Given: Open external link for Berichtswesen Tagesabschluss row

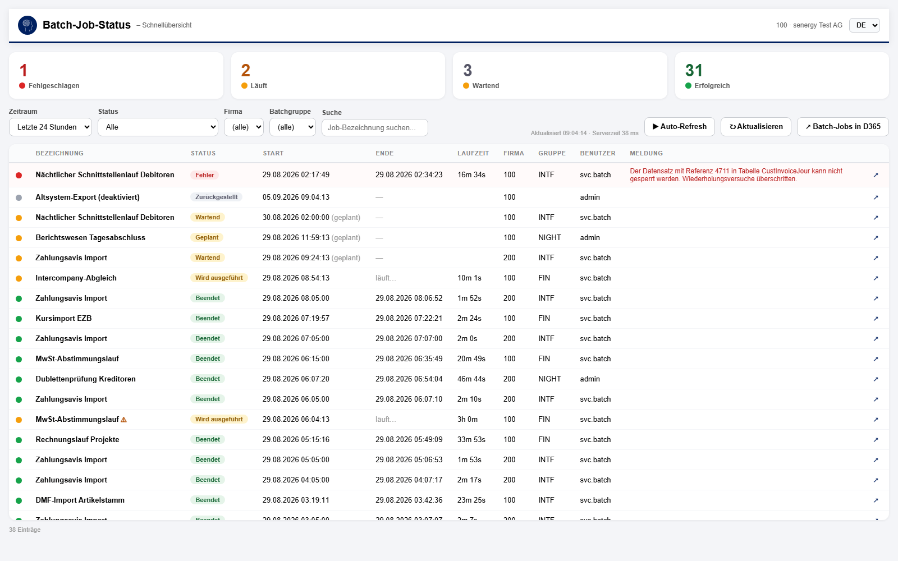Looking at the screenshot, I should (876, 238).
